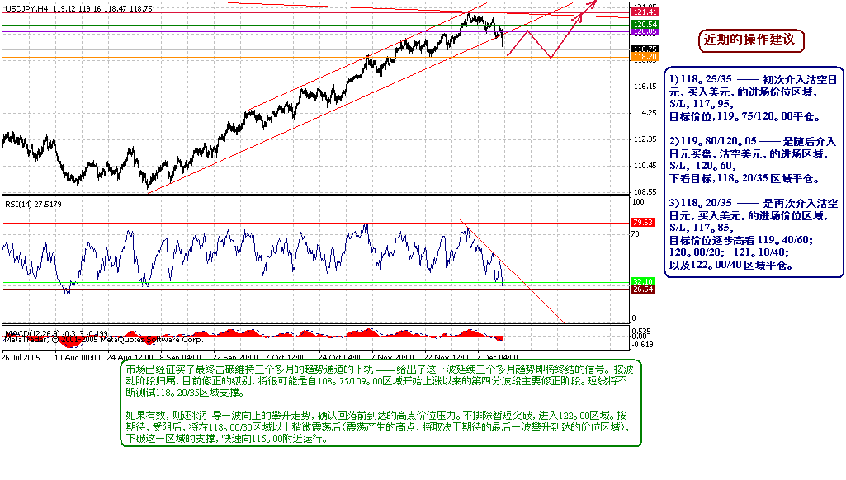Click the 114.25 price axis value
Viewport: 846px width, 480px height.
645,113
